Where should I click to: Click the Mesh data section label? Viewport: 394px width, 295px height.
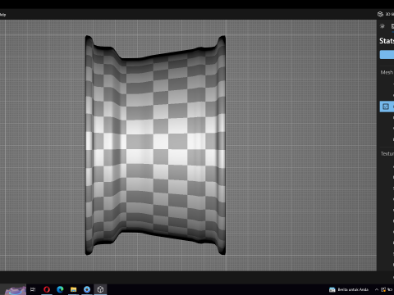[x=387, y=72]
